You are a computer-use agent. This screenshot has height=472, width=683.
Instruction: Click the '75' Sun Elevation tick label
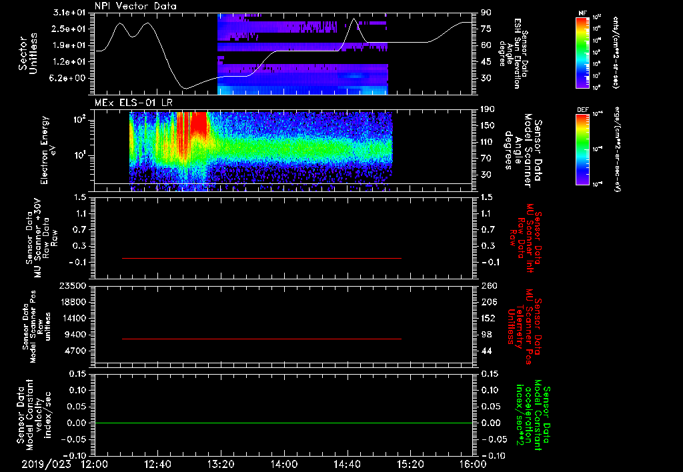(486, 29)
